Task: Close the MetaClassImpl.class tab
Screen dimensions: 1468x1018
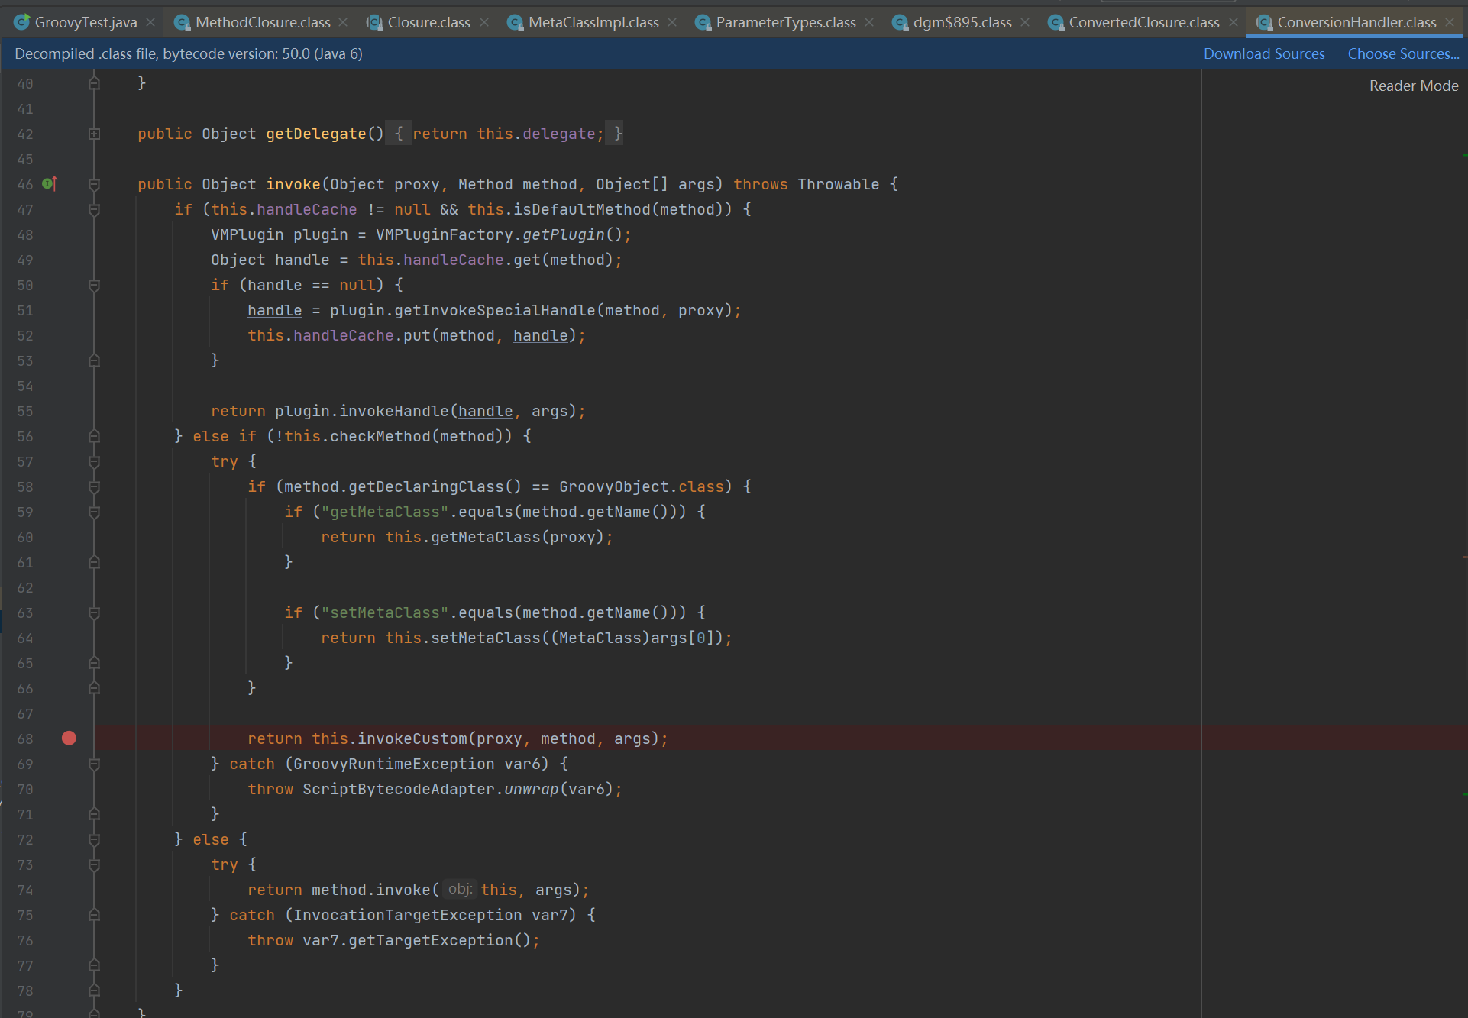Action: click(x=672, y=23)
